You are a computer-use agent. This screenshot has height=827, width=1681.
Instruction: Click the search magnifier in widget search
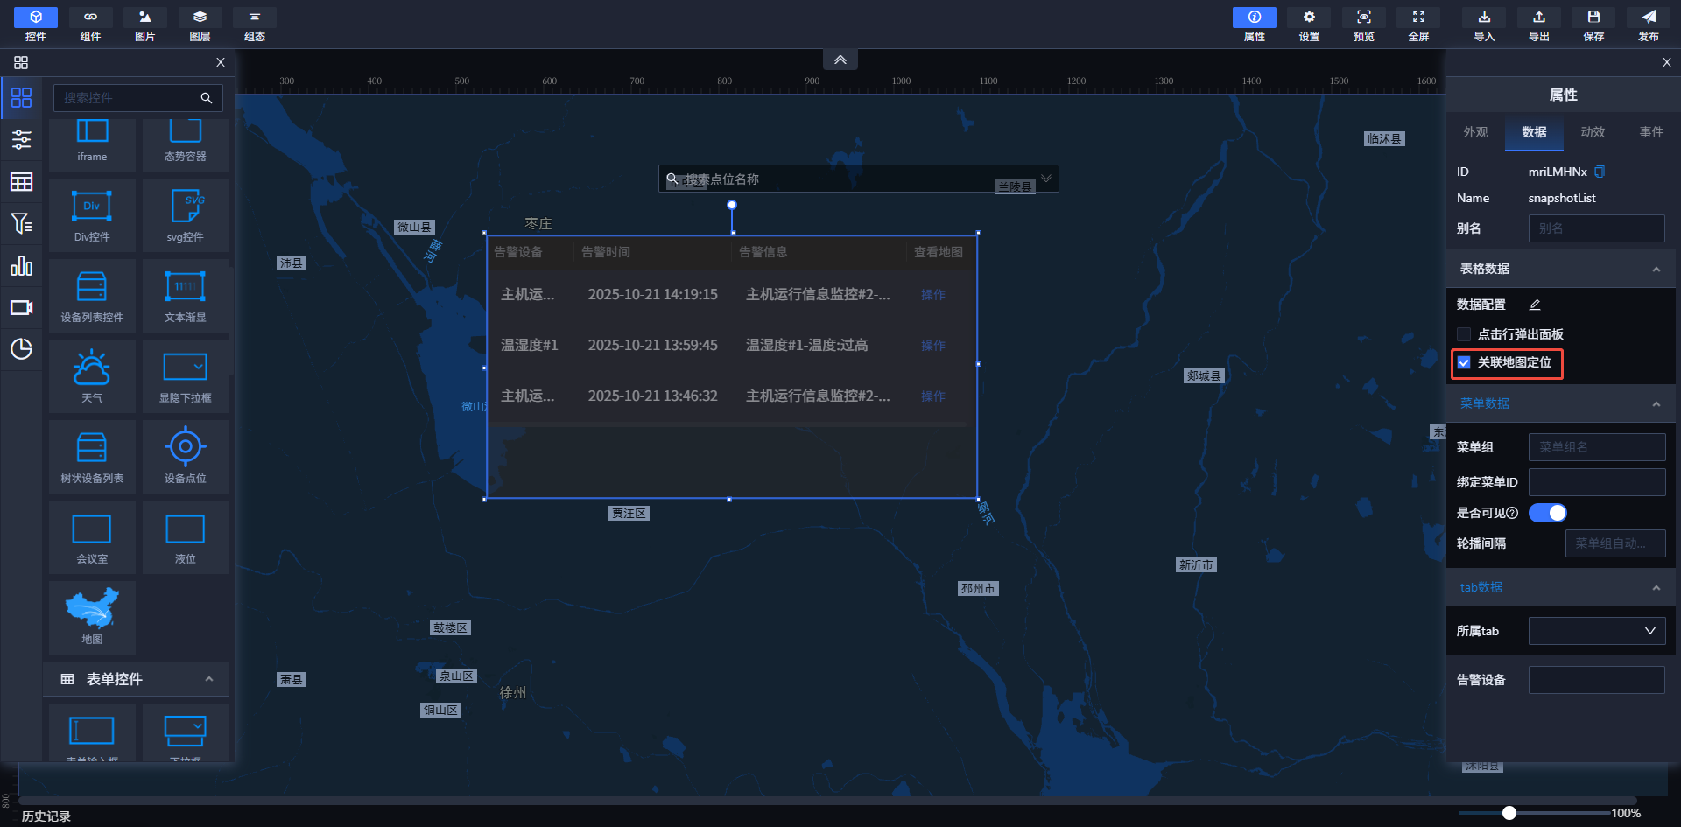point(207,98)
